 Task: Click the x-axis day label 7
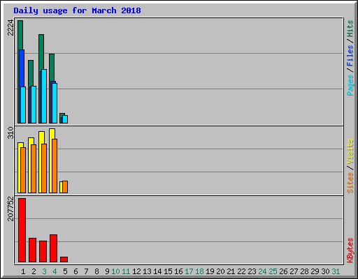coord(86,271)
